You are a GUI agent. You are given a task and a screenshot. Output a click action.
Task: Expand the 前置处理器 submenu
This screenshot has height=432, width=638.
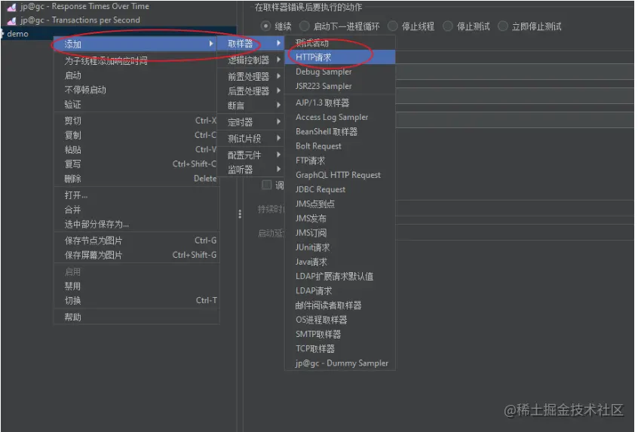click(x=250, y=76)
